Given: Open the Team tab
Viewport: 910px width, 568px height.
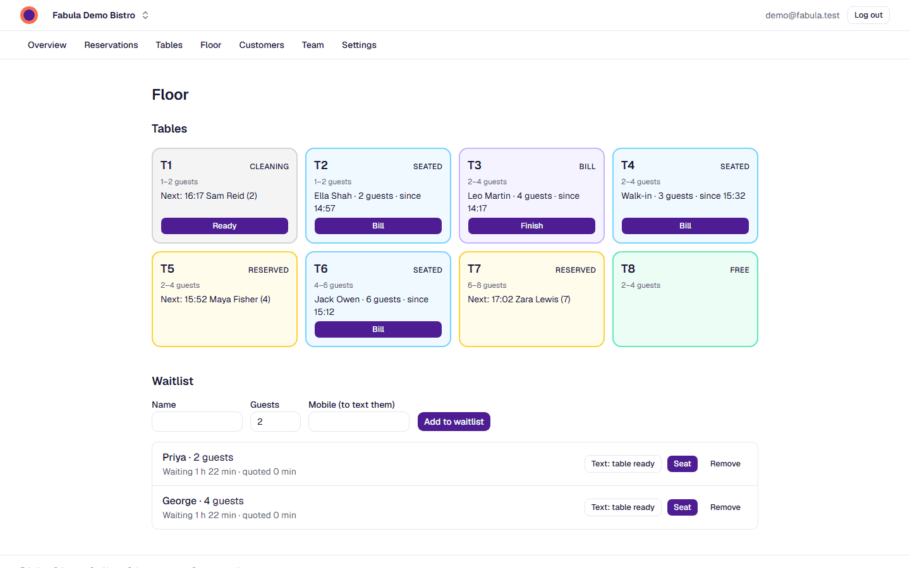Looking at the screenshot, I should [313, 45].
